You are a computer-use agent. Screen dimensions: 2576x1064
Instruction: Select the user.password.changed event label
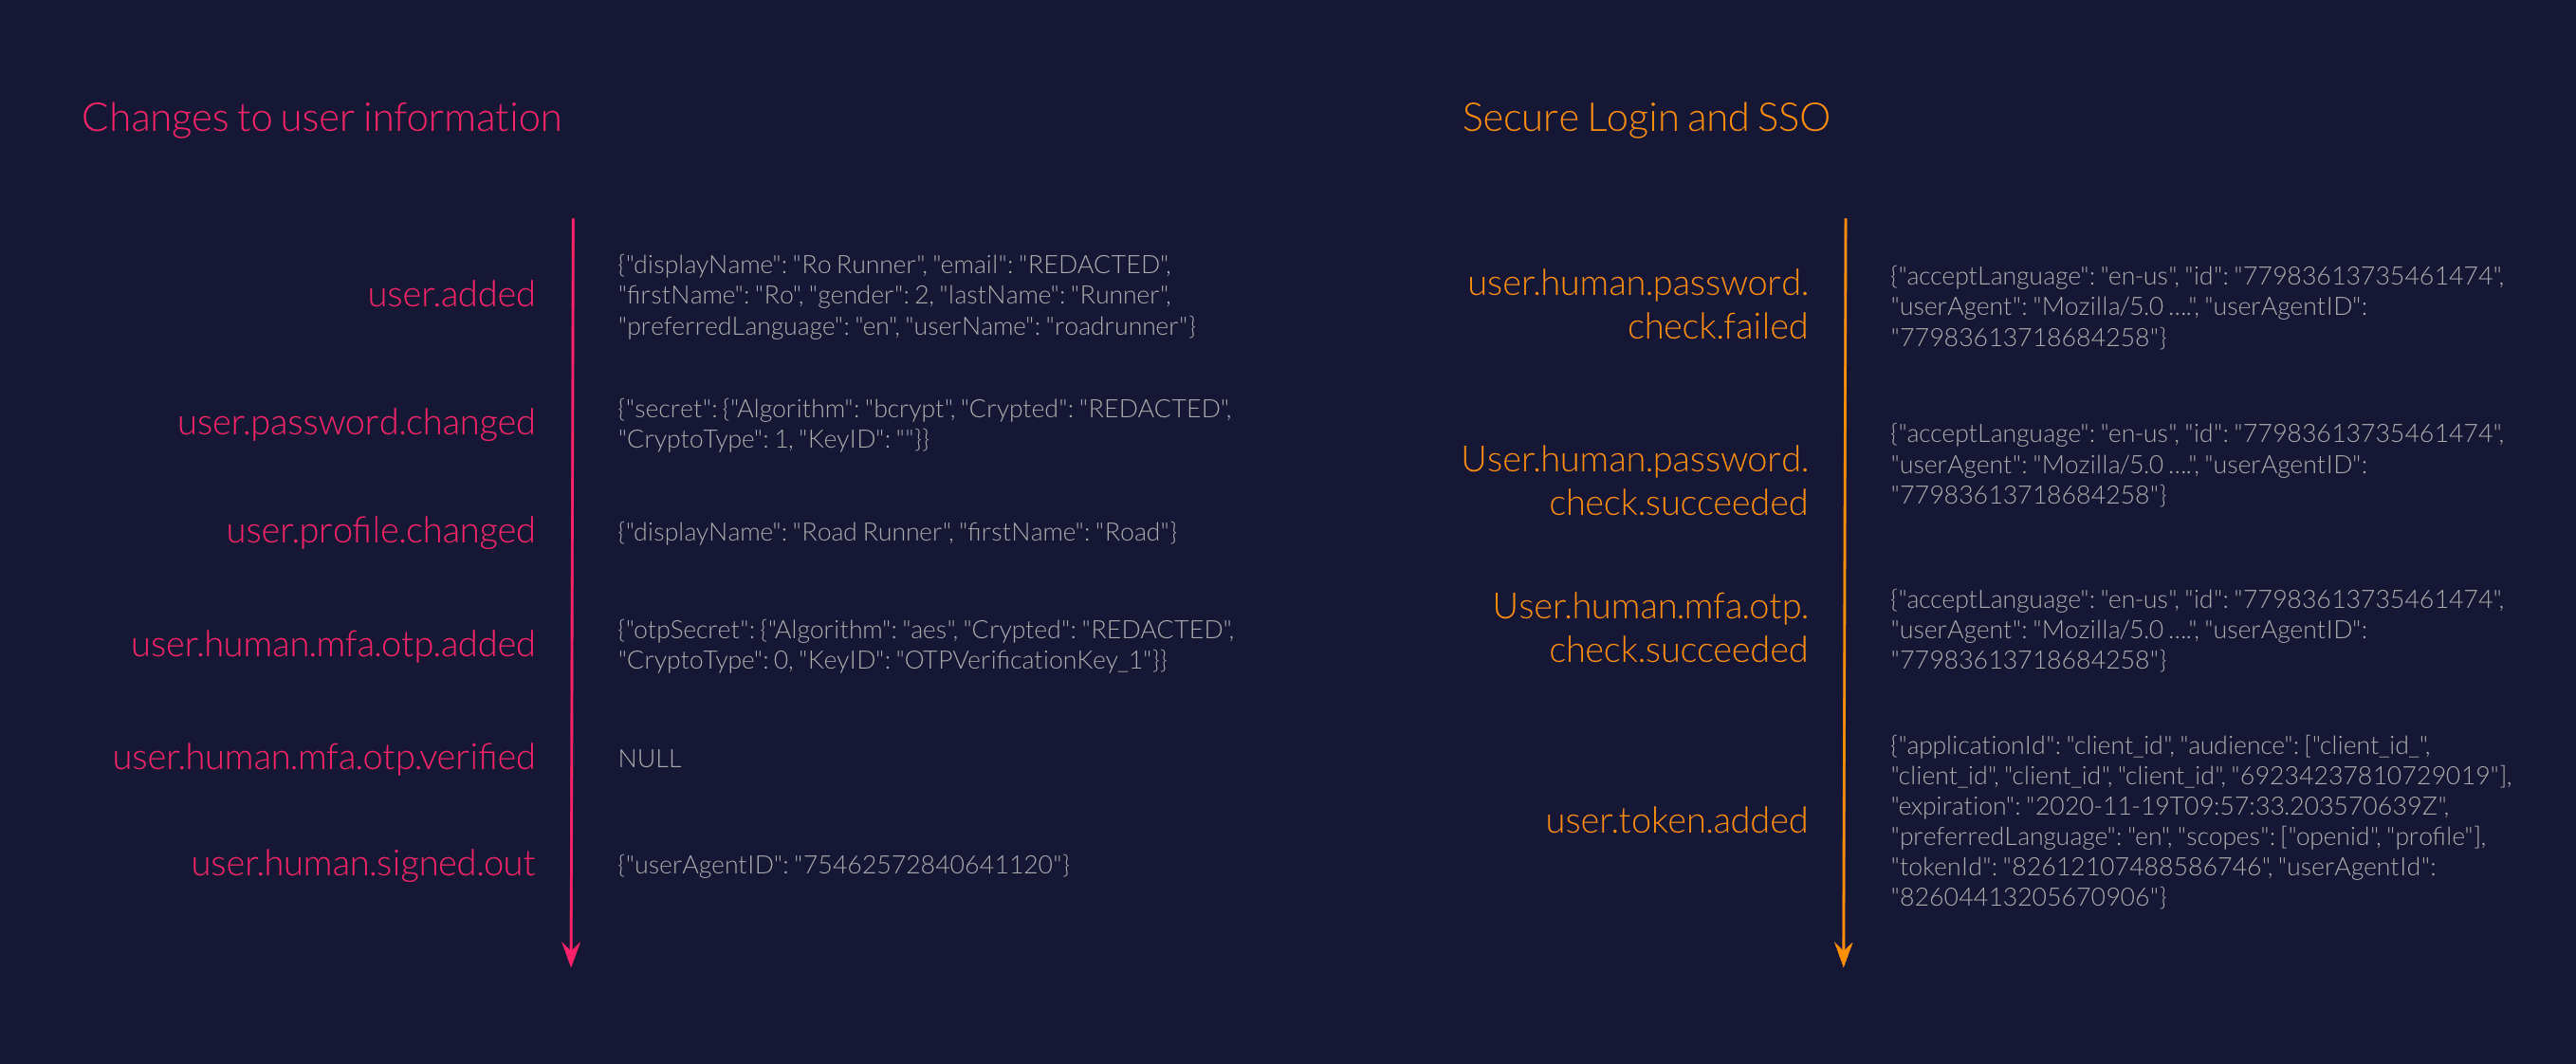[x=356, y=422]
